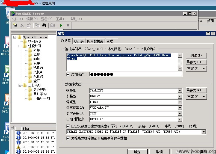This screenshot has width=216, height=154.
Task: Open the 方案(R) dropdown button
Action: point(196,97)
